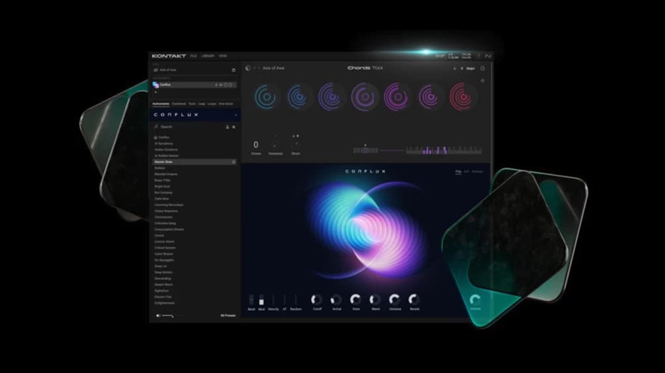Click the Octave value 0
Screen dimensions: 665x373
255,145
